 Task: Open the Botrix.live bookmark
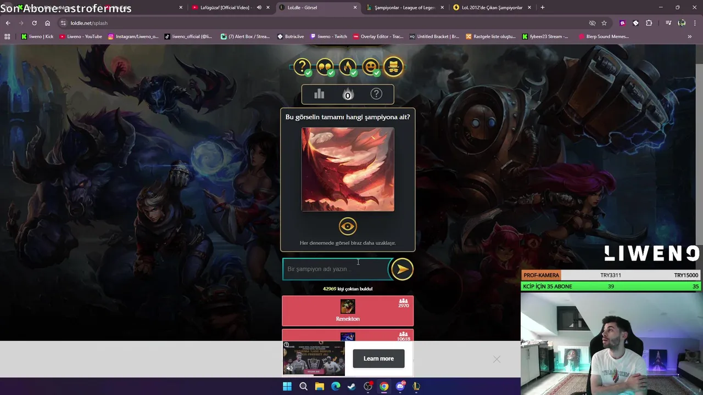click(x=291, y=37)
